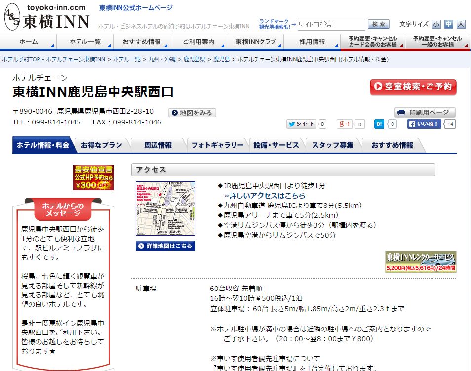Click the 地図をみる map button
The height and width of the screenshot is (371, 471).
point(192,113)
